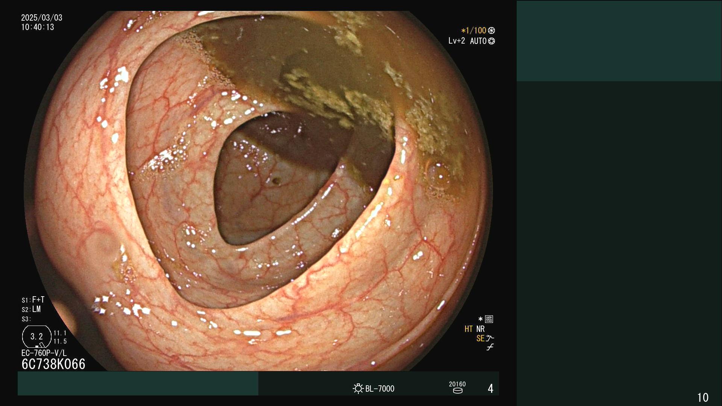Click the SE structure enhancement curve icon
722x406 pixels.
490,338
